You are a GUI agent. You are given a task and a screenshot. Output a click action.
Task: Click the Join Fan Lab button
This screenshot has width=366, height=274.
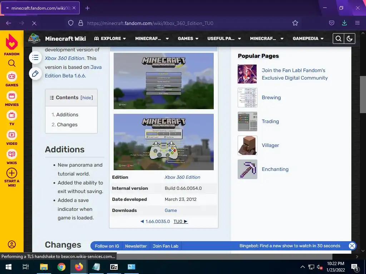165,246
